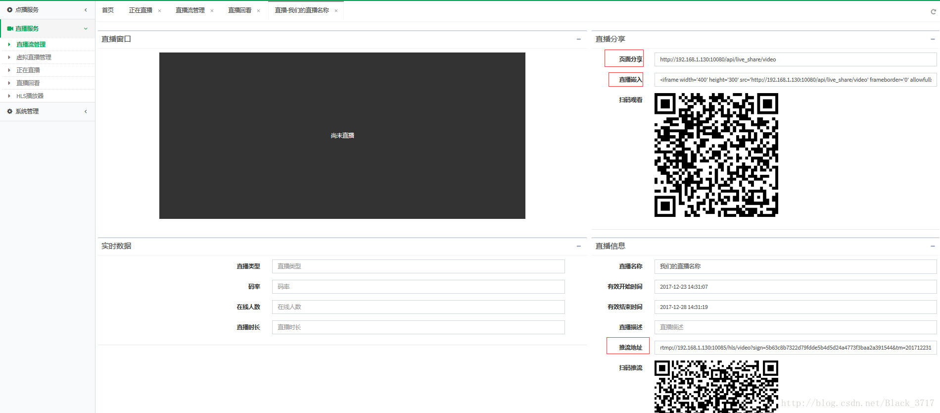
Task: Click the 扫码观看 QR code
Action: pos(716,155)
